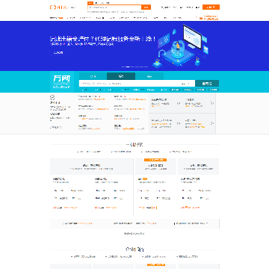This screenshot has height=269, width=269.
Task: Click the orange Aliyun logo in the header
Action: [59, 7]
